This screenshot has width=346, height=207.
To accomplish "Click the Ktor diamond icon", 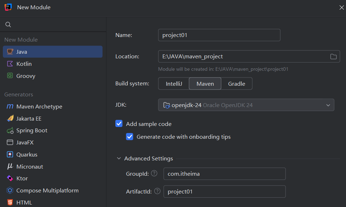I will 10,178.
